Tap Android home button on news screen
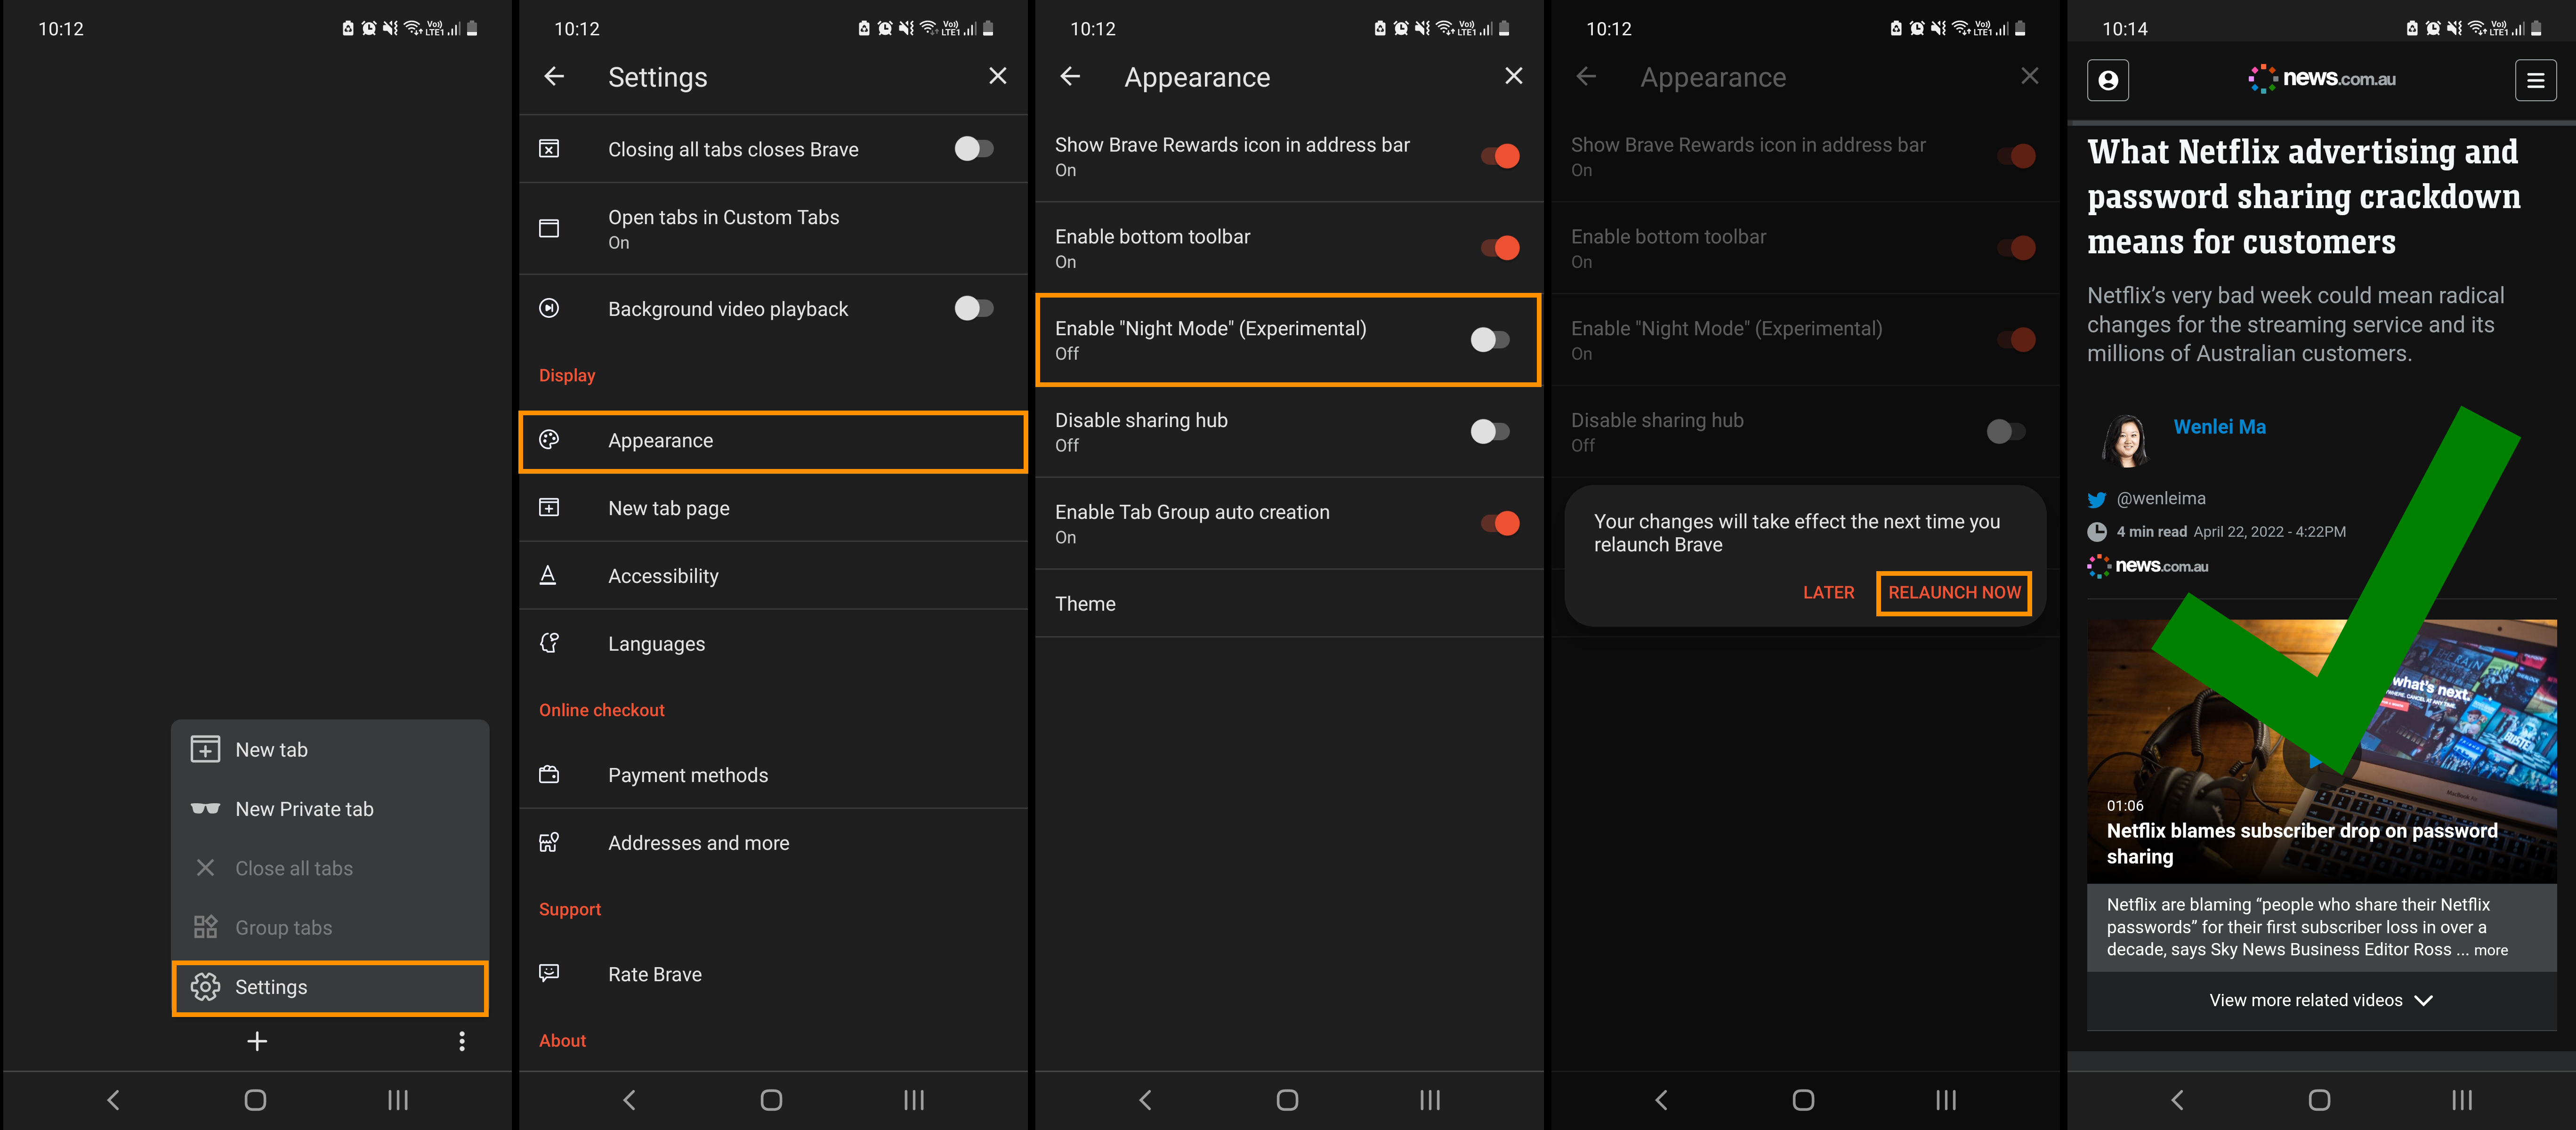Image resolution: width=2576 pixels, height=1130 pixels. click(2319, 1100)
